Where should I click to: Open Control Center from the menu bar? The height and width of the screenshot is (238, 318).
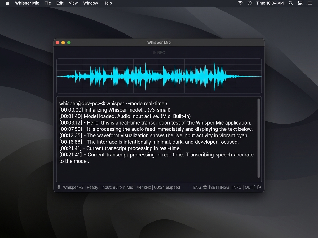pos(300,3)
